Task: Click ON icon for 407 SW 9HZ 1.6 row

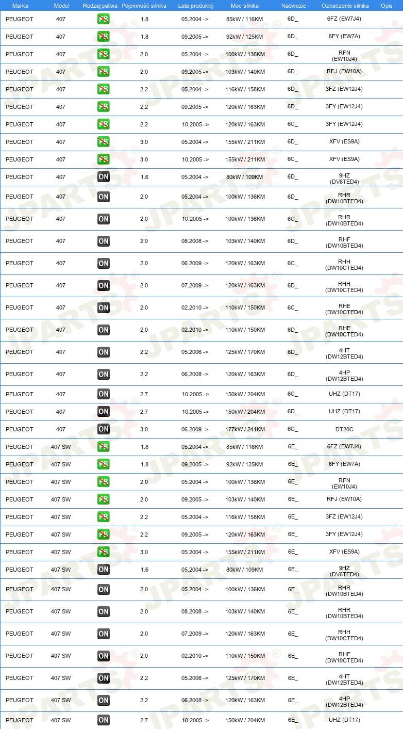Action: [103, 570]
